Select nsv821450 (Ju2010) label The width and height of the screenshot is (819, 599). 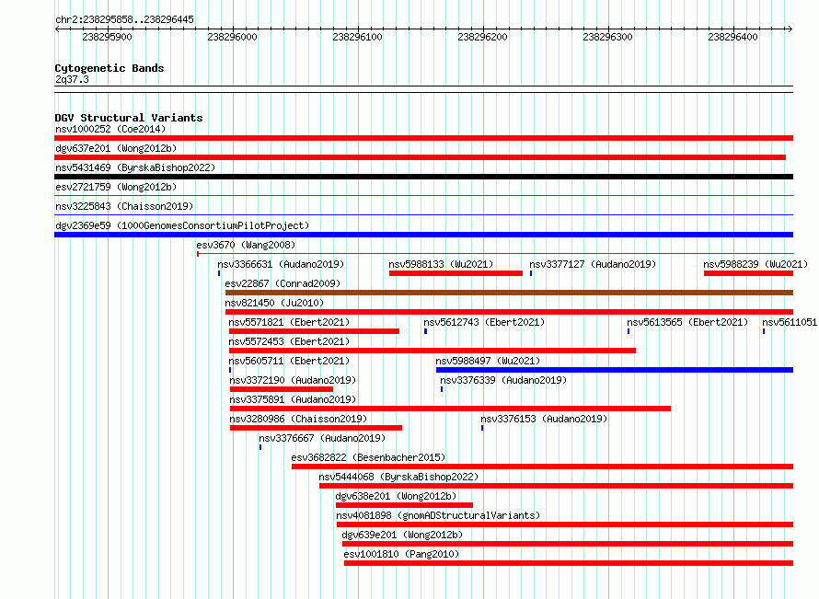(274, 303)
